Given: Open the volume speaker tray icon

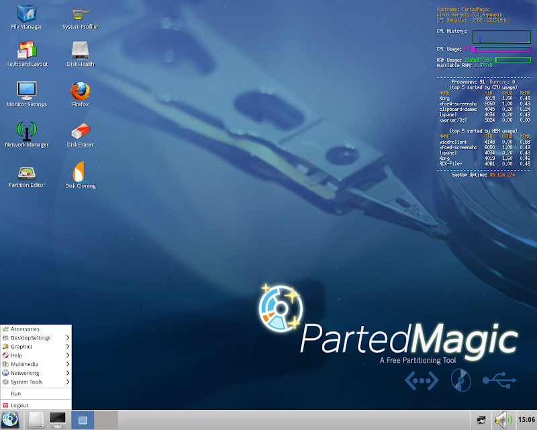Looking at the screenshot, I should click(x=503, y=420).
